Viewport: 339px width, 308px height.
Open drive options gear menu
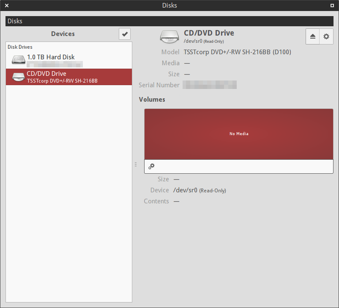(x=326, y=36)
